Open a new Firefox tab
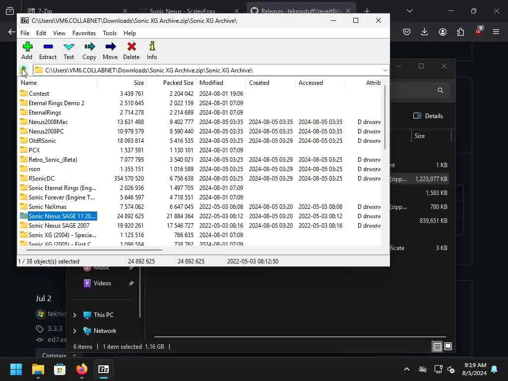Viewport: 508px width, 381px height. pyautogui.click(x=367, y=11)
